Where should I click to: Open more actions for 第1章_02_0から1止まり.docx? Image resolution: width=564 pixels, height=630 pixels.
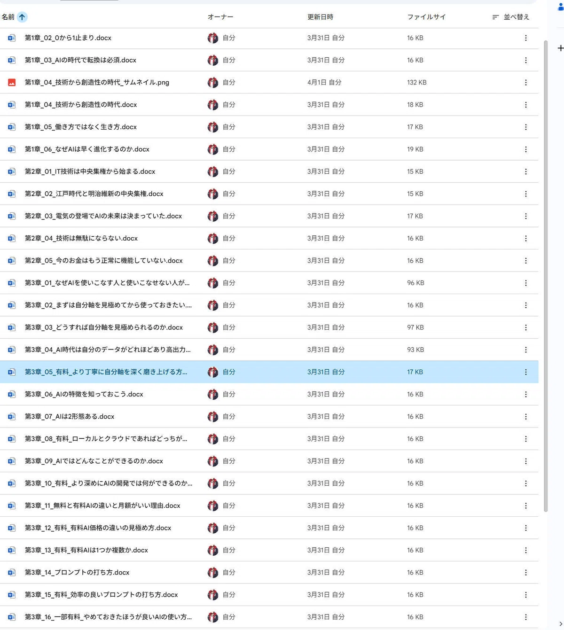click(525, 38)
